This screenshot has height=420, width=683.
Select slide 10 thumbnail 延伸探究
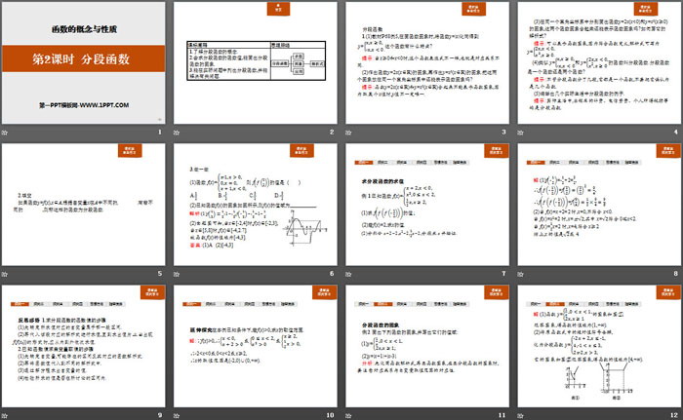click(x=256, y=346)
